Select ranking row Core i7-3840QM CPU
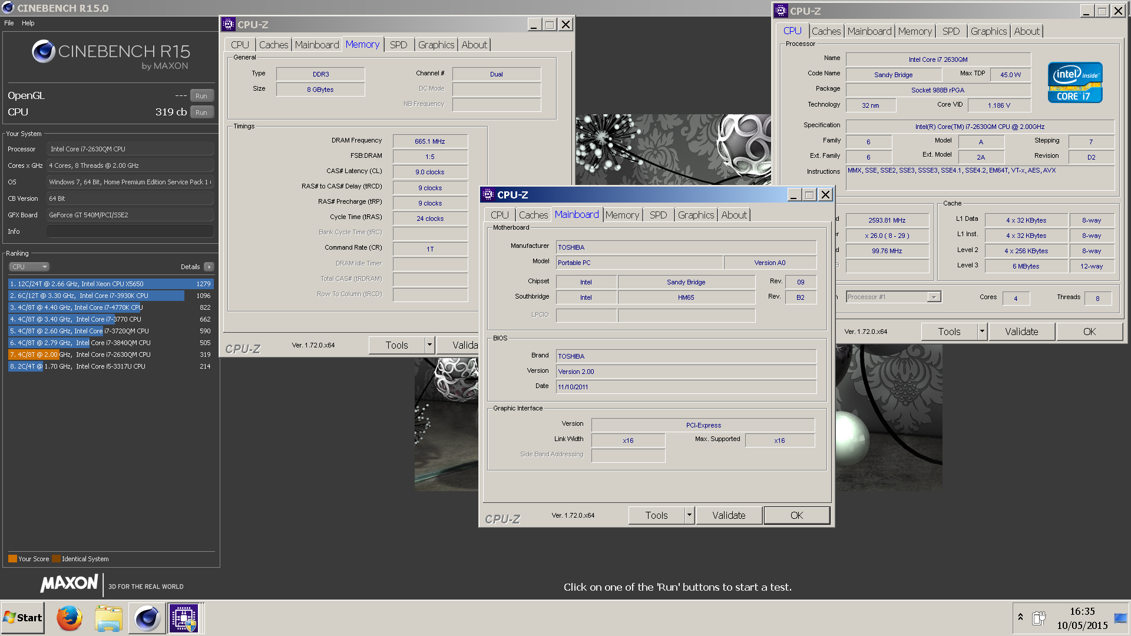The image size is (1131, 636). 111,343
